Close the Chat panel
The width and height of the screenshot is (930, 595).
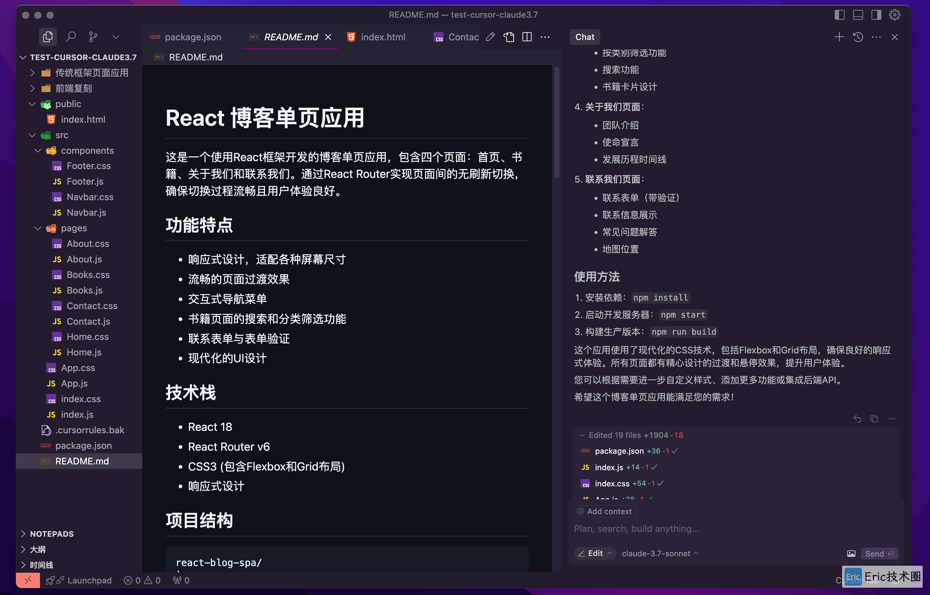(895, 37)
